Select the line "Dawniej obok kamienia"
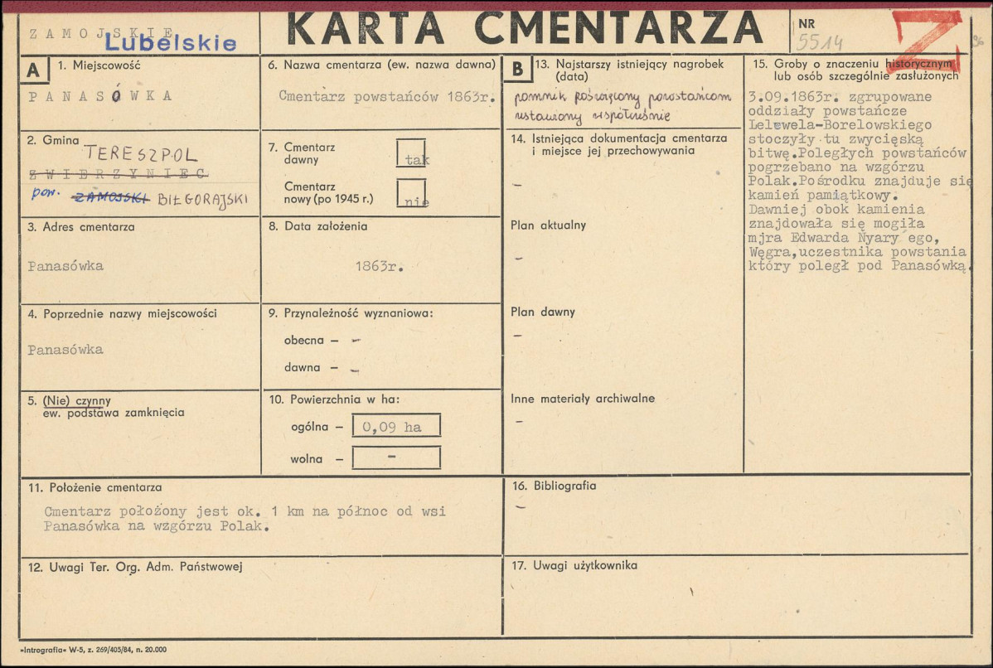This screenshot has height=668, width=993. click(836, 209)
